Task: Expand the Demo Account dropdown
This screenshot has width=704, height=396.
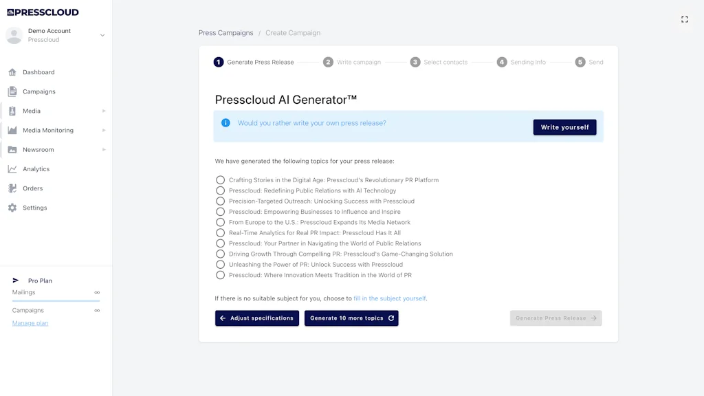Action: (x=103, y=34)
